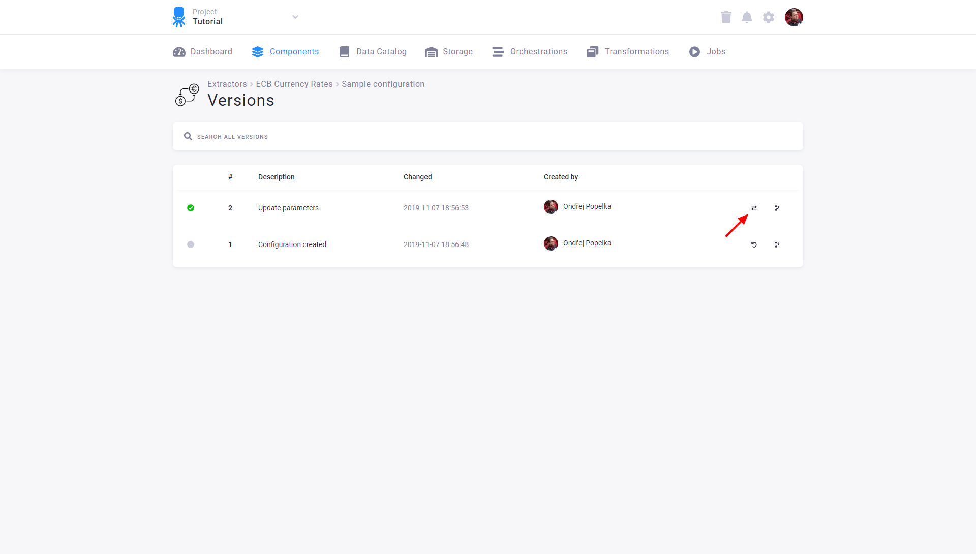This screenshot has height=554, width=976.
Task: Open the project switcher dropdown chevron
Action: click(x=295, y=17)
